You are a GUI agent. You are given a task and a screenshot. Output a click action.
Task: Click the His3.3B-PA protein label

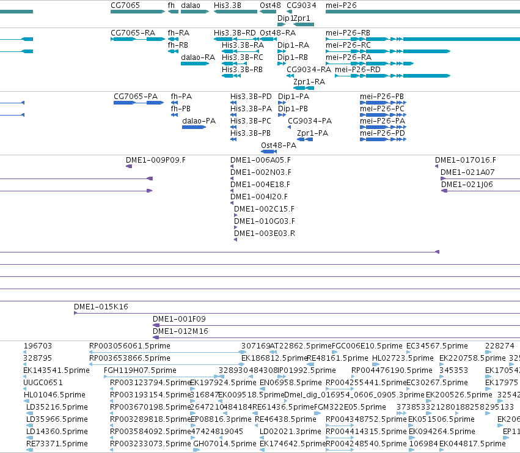coord(251,109)
